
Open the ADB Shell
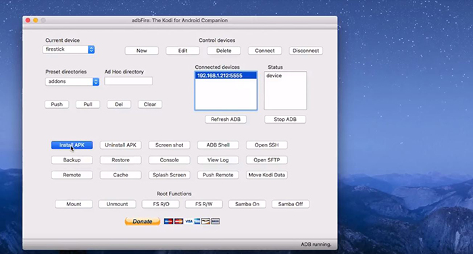[x=218, y=145]
